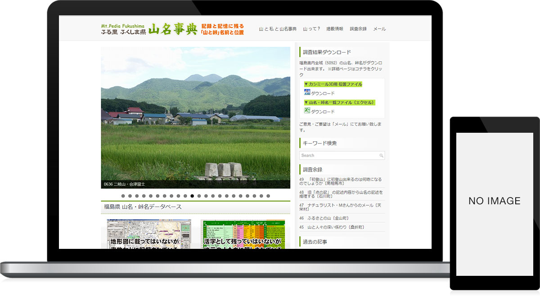Click the 調査結果ダウンロード sidebar heading
This screenshot has width=540, height=297.
(x=327, y=52)
